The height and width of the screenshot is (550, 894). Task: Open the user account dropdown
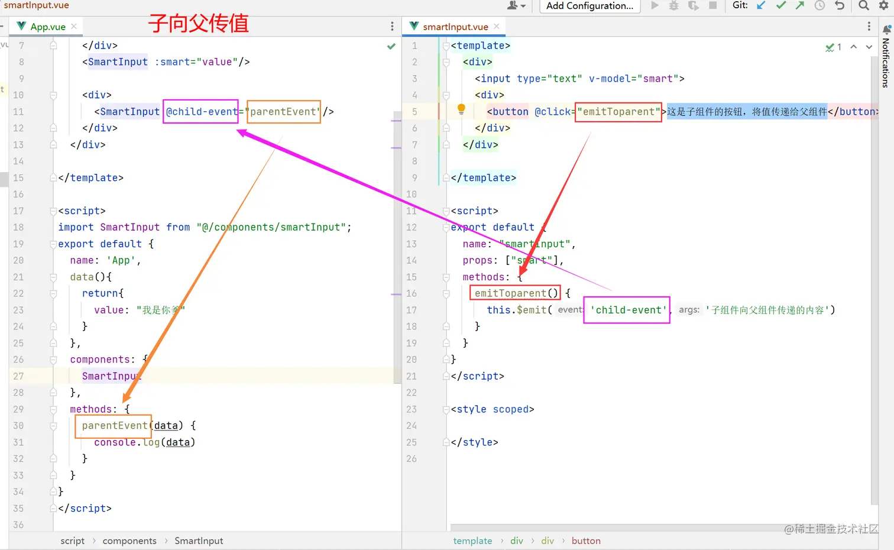(516, 5)
